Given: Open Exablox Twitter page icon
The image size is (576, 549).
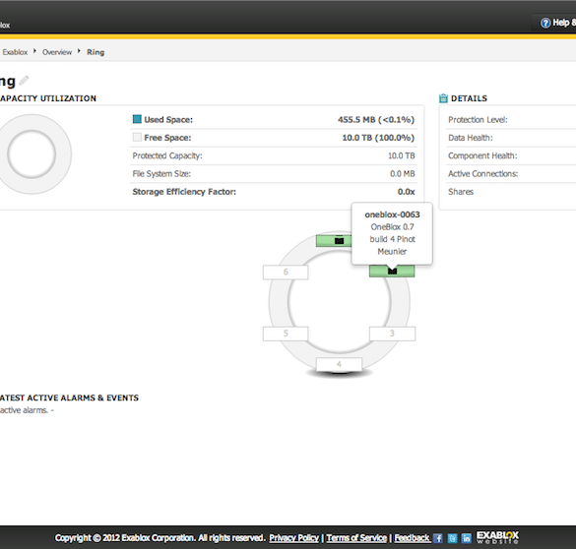Looking at the screenshot, I should point(452,538).
